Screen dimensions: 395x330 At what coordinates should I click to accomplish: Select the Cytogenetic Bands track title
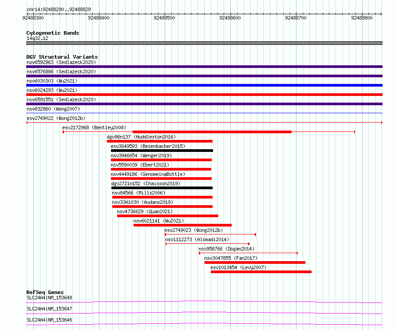53,33
